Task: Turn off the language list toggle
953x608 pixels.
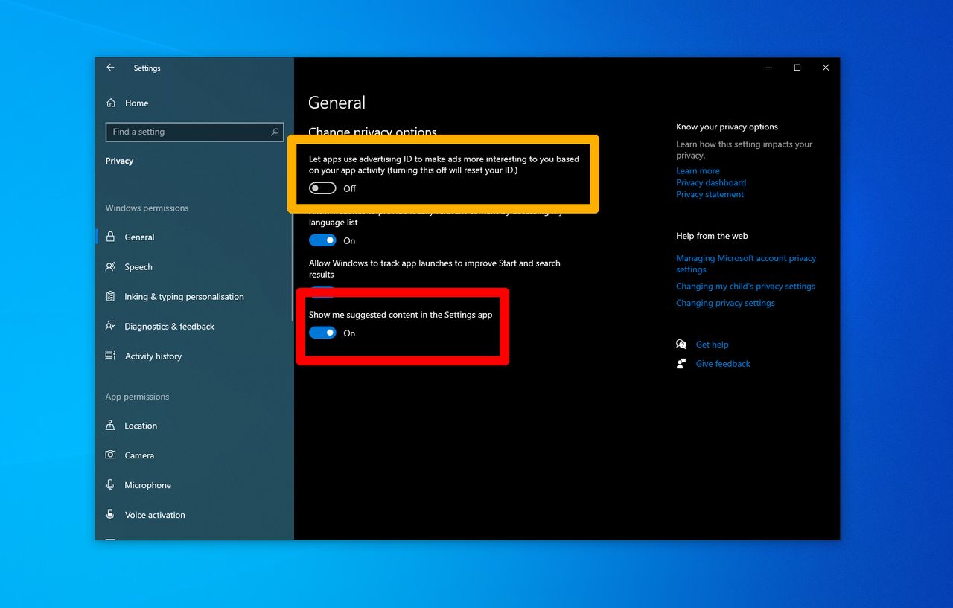Action: [322, 240]
